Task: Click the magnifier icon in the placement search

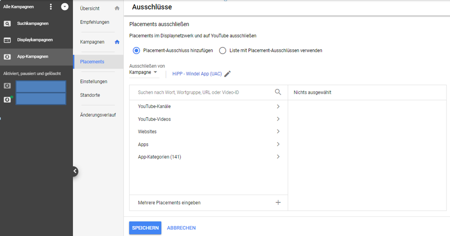Action: pos(278,92)
